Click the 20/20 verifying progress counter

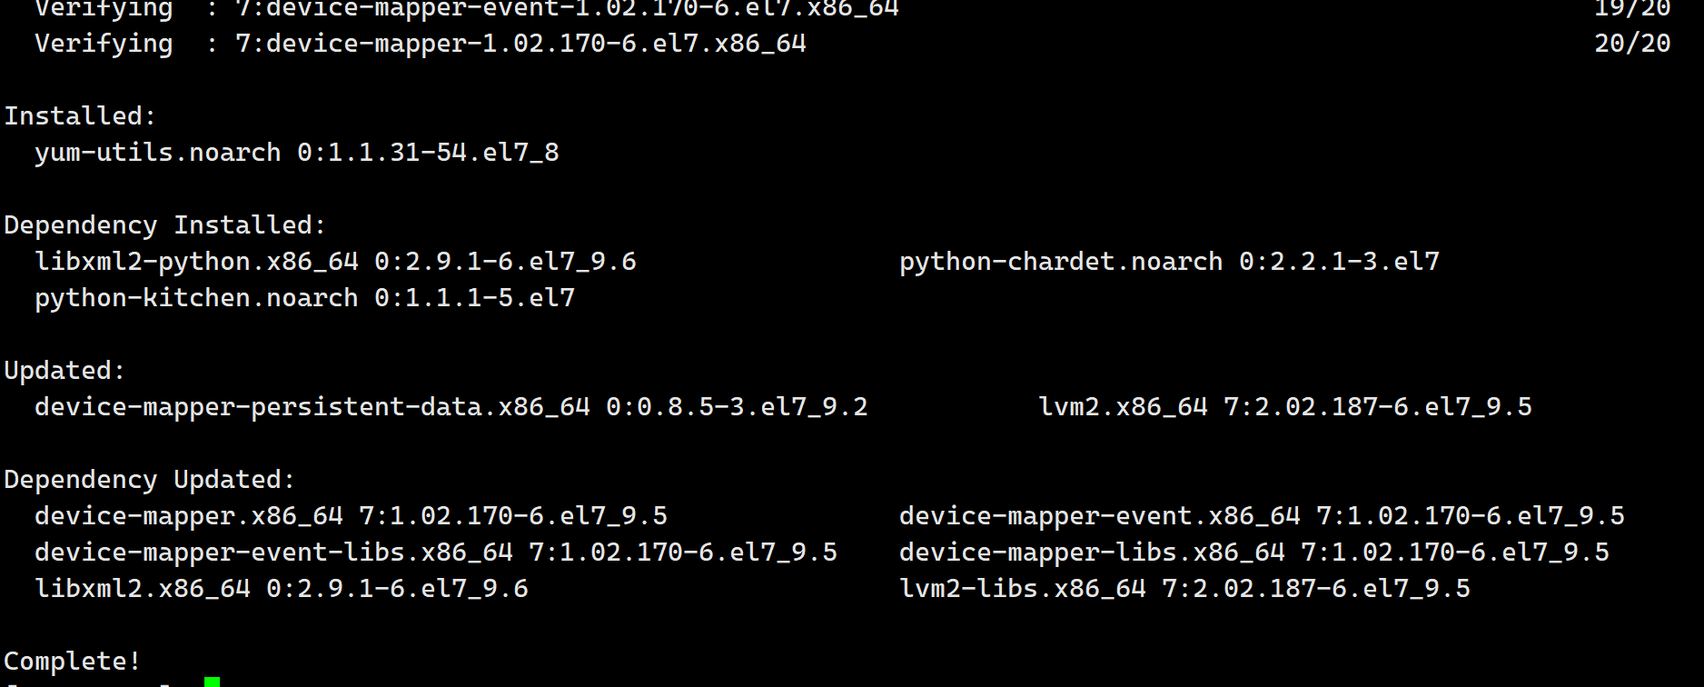1632,43
